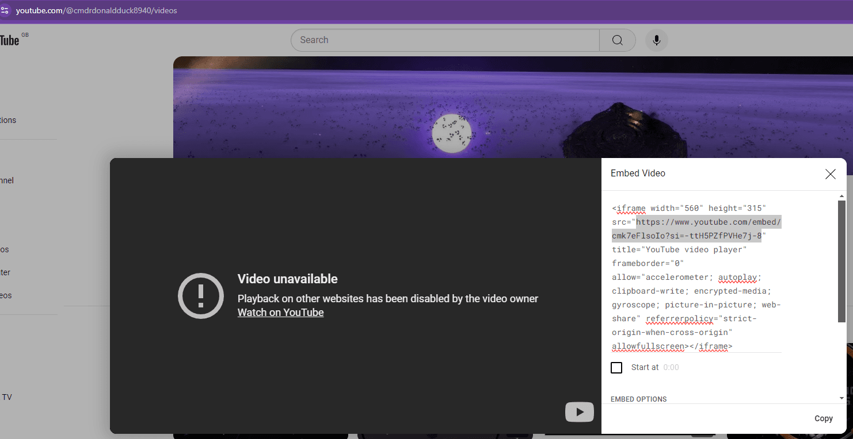Click the YouTube play logo in embed preview
The width and height of the screenshot is (853, 439).
(x=579, y=412)
